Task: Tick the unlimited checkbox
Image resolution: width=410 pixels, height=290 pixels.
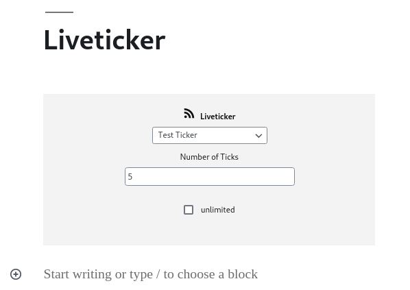Action: (x=189, y=210)
